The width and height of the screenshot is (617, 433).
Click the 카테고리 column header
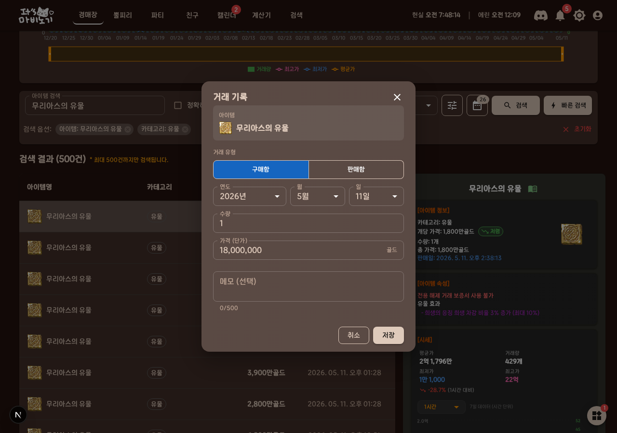(160, 187)
